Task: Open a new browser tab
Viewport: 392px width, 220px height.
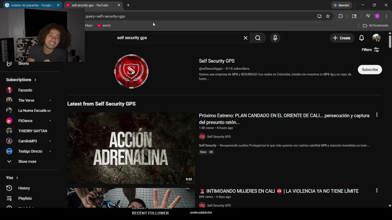Action: pos(128,5)
